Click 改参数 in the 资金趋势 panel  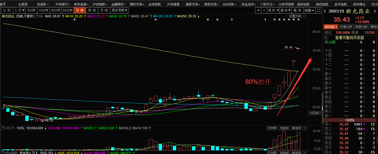pos(272,153)
